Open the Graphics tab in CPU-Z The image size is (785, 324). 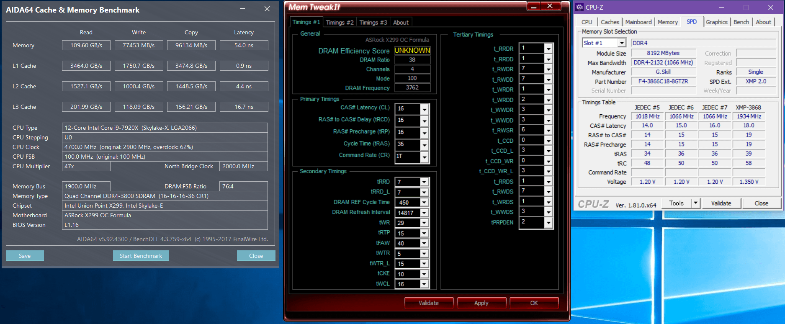(717, 22)
